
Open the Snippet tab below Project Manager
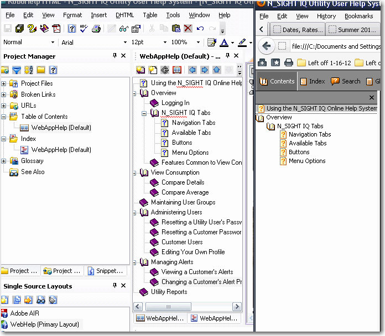pos(106,271)
